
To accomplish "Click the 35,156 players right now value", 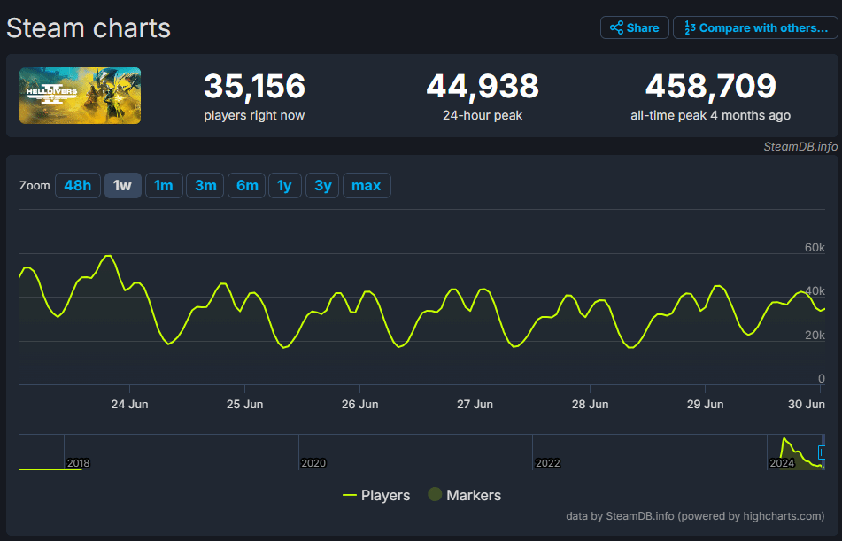I will tap(254, 86).
